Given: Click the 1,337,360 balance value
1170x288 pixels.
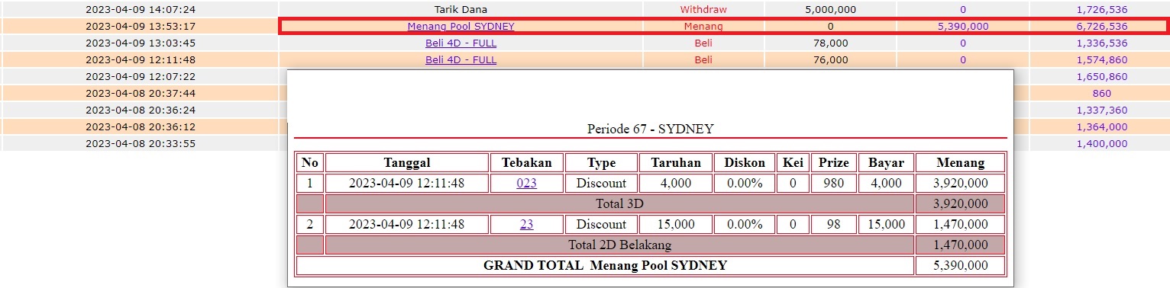Looking at the screenshot, I should [1101, 110].
